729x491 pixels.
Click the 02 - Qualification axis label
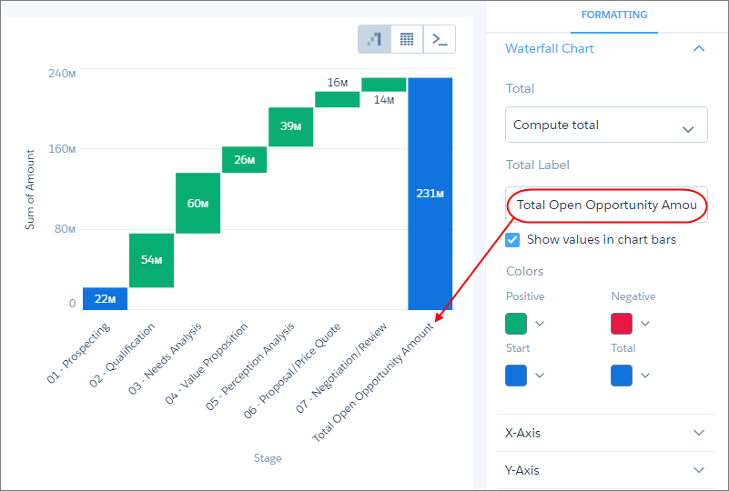click(x=122, y=356)
